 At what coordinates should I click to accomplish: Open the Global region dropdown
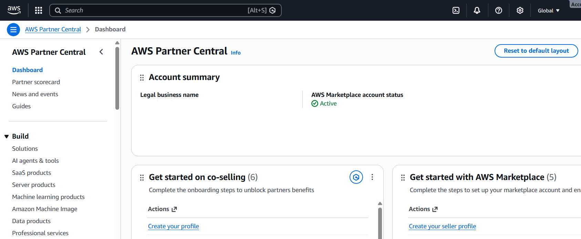point(549,11)
